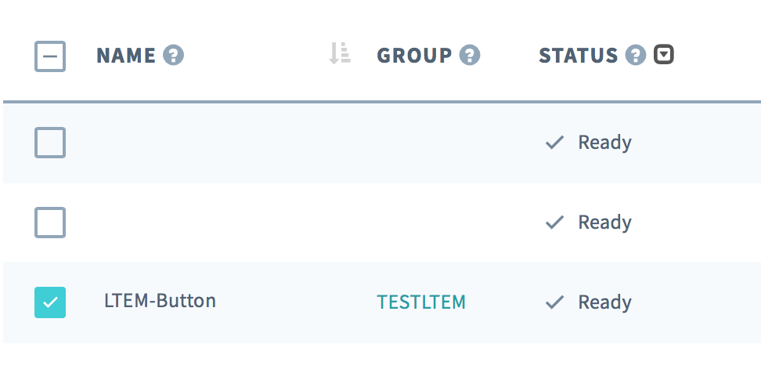This screenshot has width=761, height=373.
Task: Click the NAME column header
Action: point(125,56)
